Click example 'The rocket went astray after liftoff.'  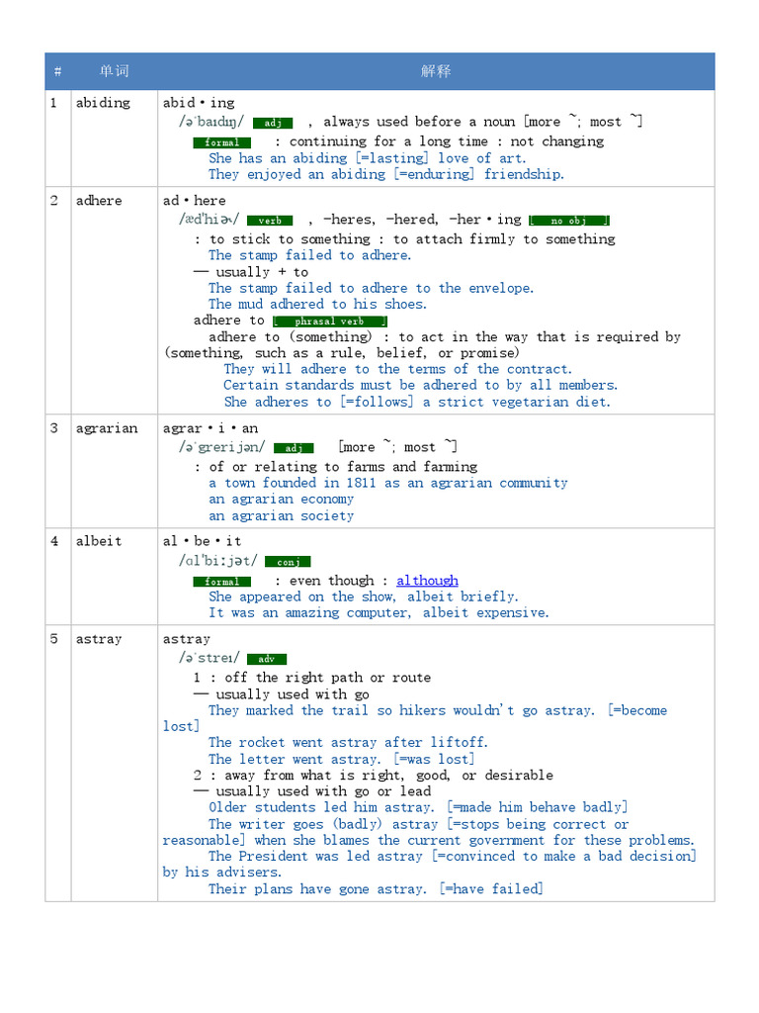pos(348,742)
